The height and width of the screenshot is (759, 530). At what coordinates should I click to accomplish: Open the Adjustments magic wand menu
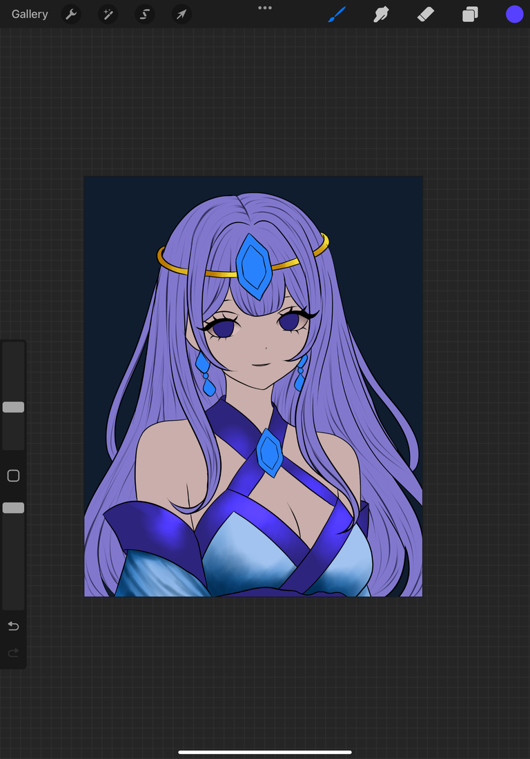tap(108, 14)
